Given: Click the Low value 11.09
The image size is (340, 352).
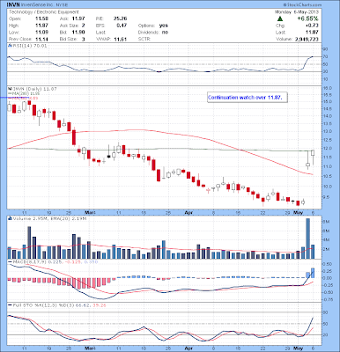Looking at the screenshot, I should point(41,32).
